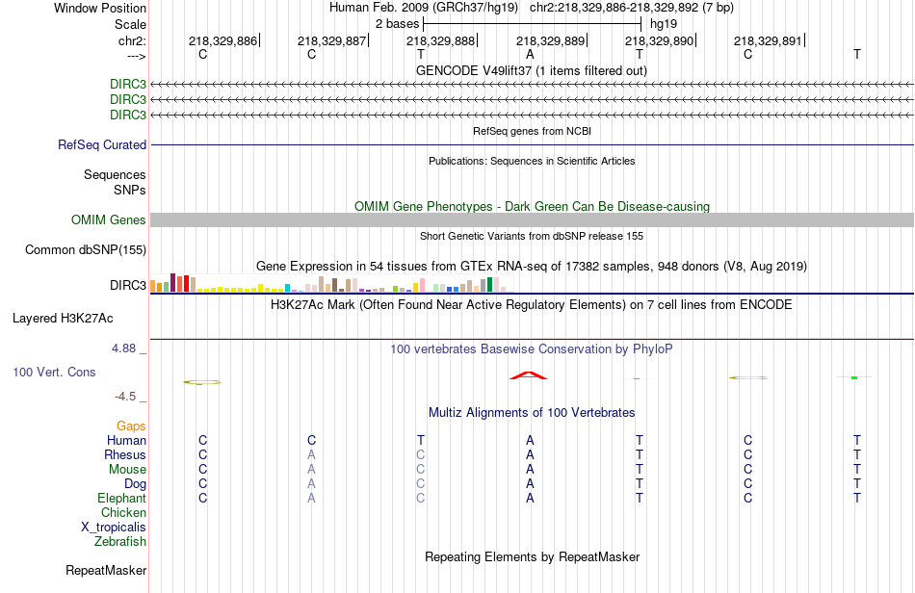
Task: Click DIRC3 label beside GTEx expression bars
Action: 128,285
